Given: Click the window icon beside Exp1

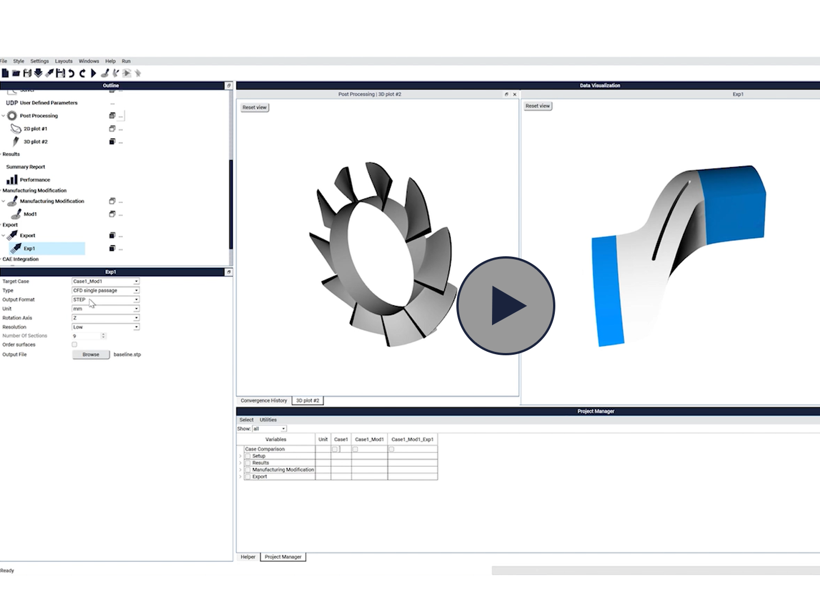Looking at the screenshot, I should click(x=112, y=248).
